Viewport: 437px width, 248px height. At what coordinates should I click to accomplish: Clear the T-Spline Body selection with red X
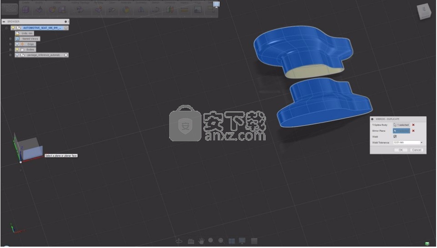(413, 125)
